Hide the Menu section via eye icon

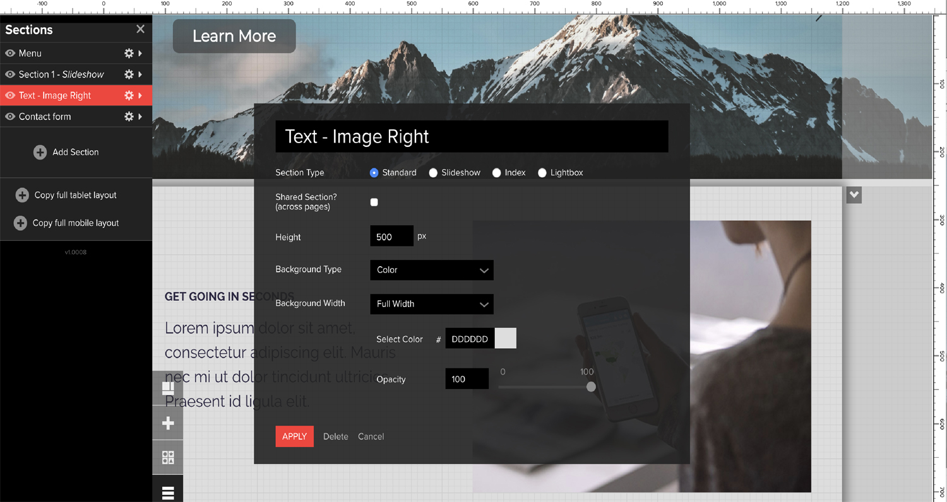pos(10,54)
